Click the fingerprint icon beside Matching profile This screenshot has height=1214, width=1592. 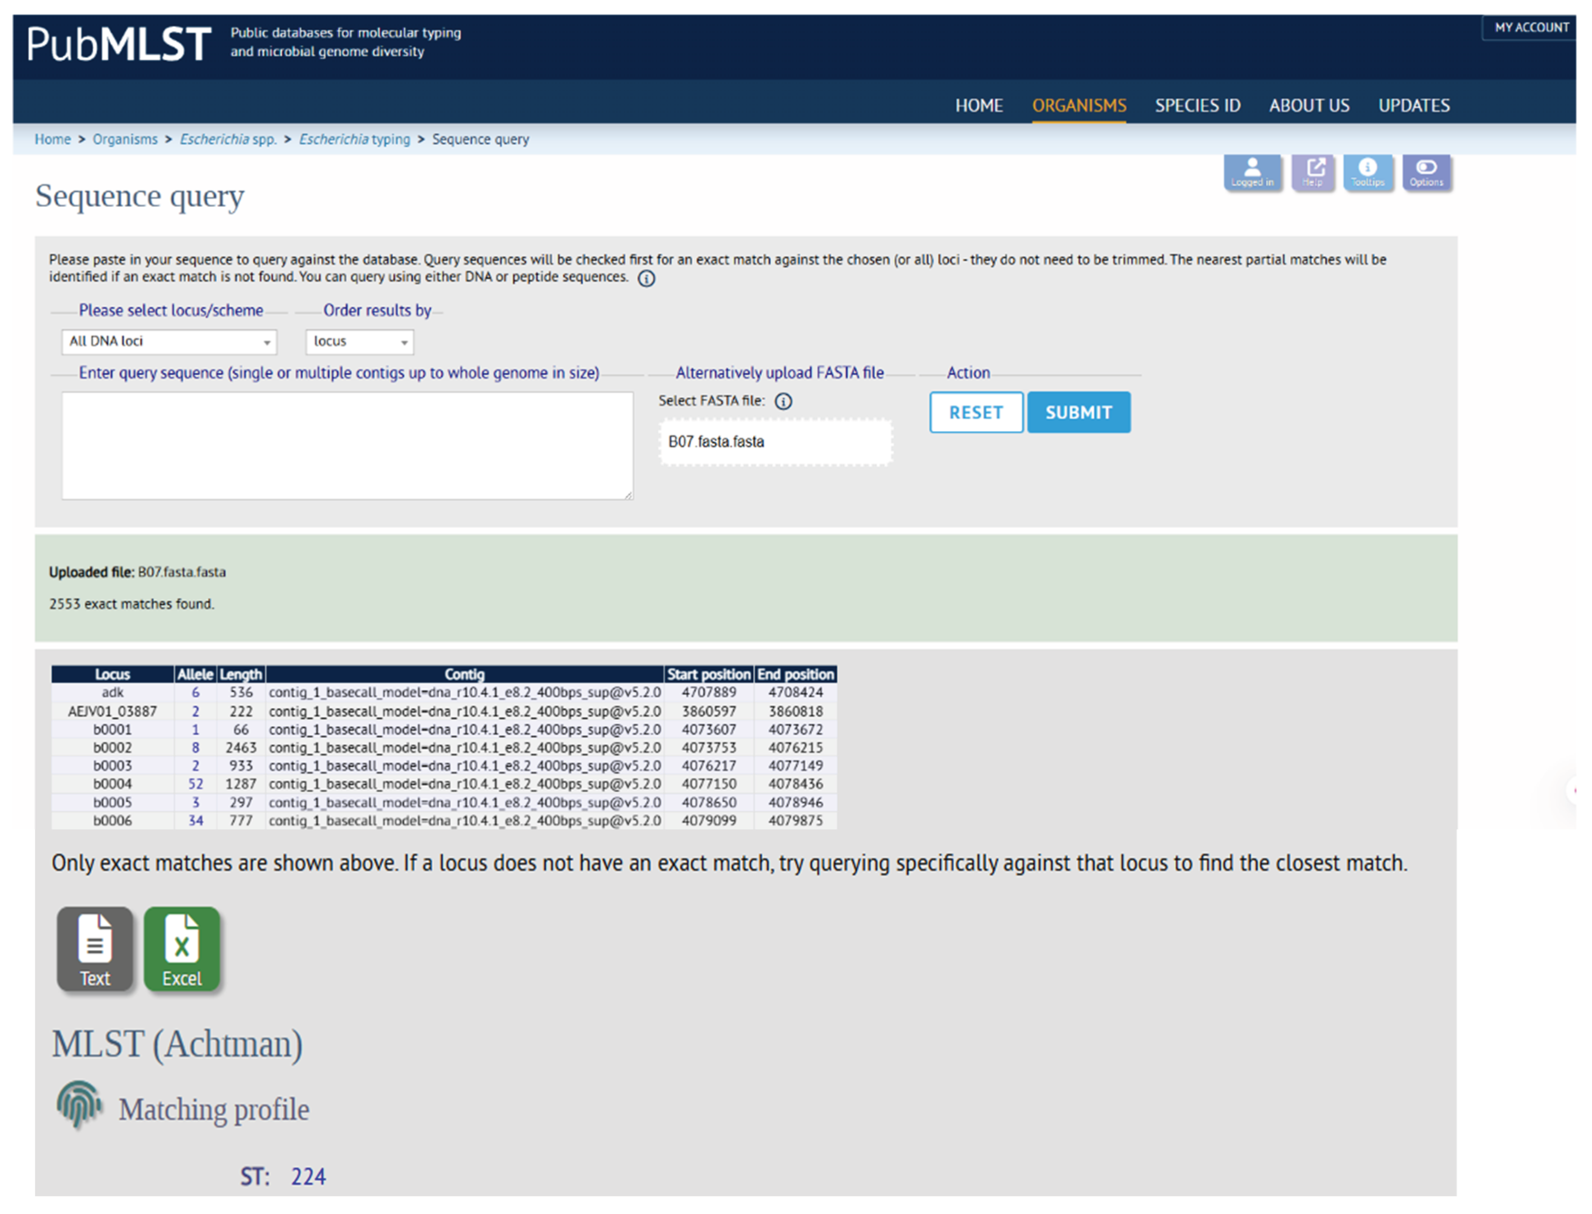(x=79, y=1105)
